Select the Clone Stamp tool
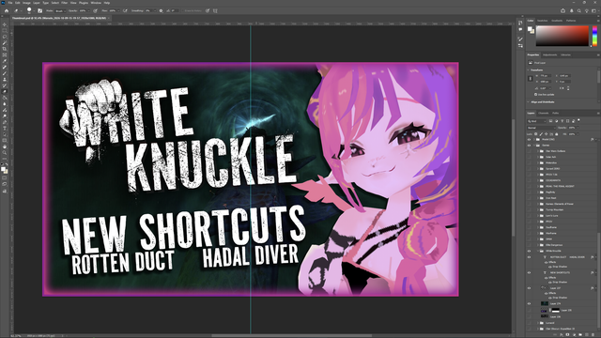 5,79
